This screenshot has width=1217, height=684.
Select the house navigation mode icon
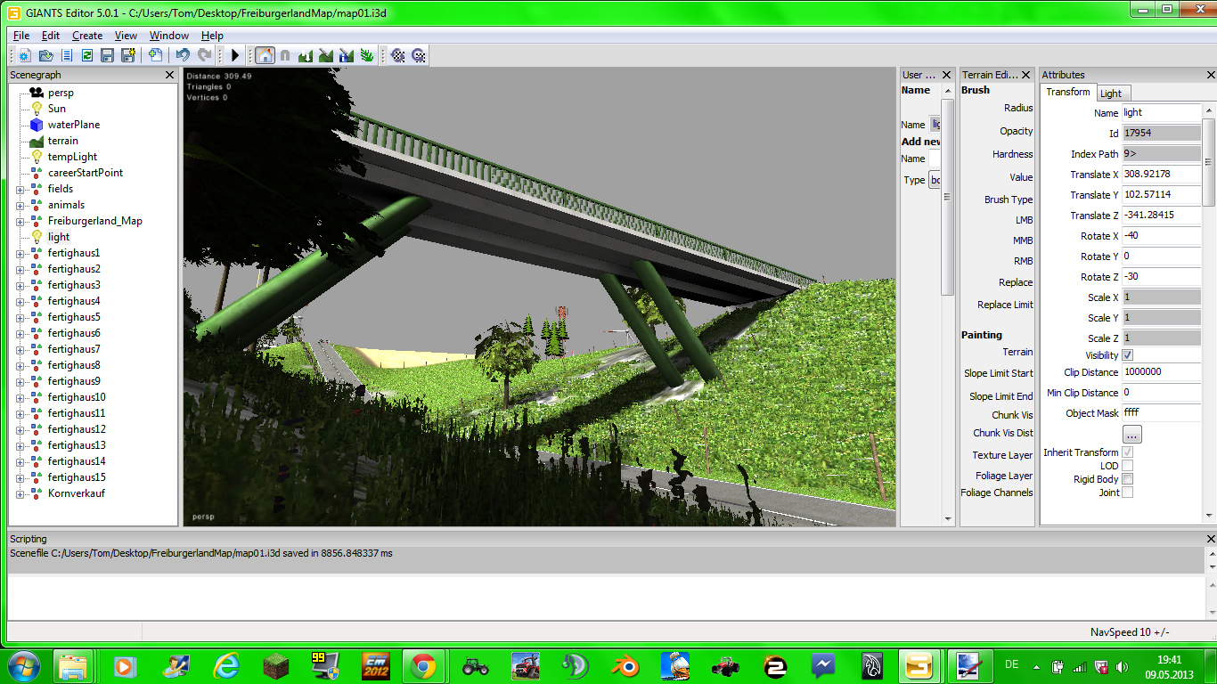[265, 55]
